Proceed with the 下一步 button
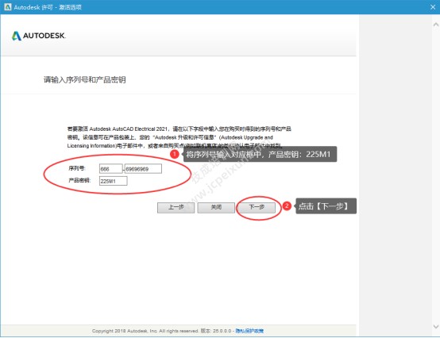 click(257, 208)
